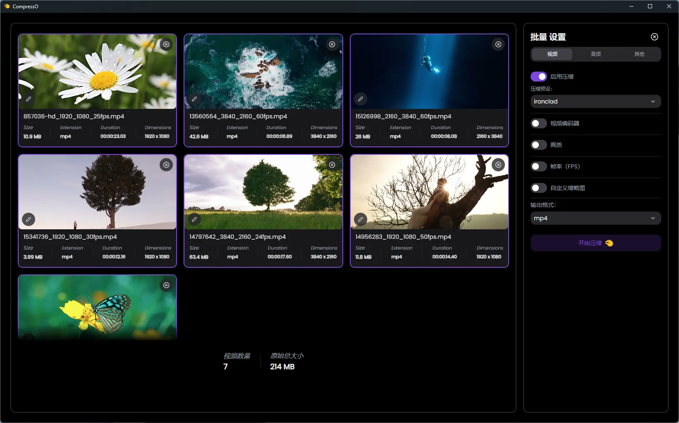This screenshot has height=423, width=679.
Task: Enable the 自定义缩略图 switch
Action: pos(538,188)
